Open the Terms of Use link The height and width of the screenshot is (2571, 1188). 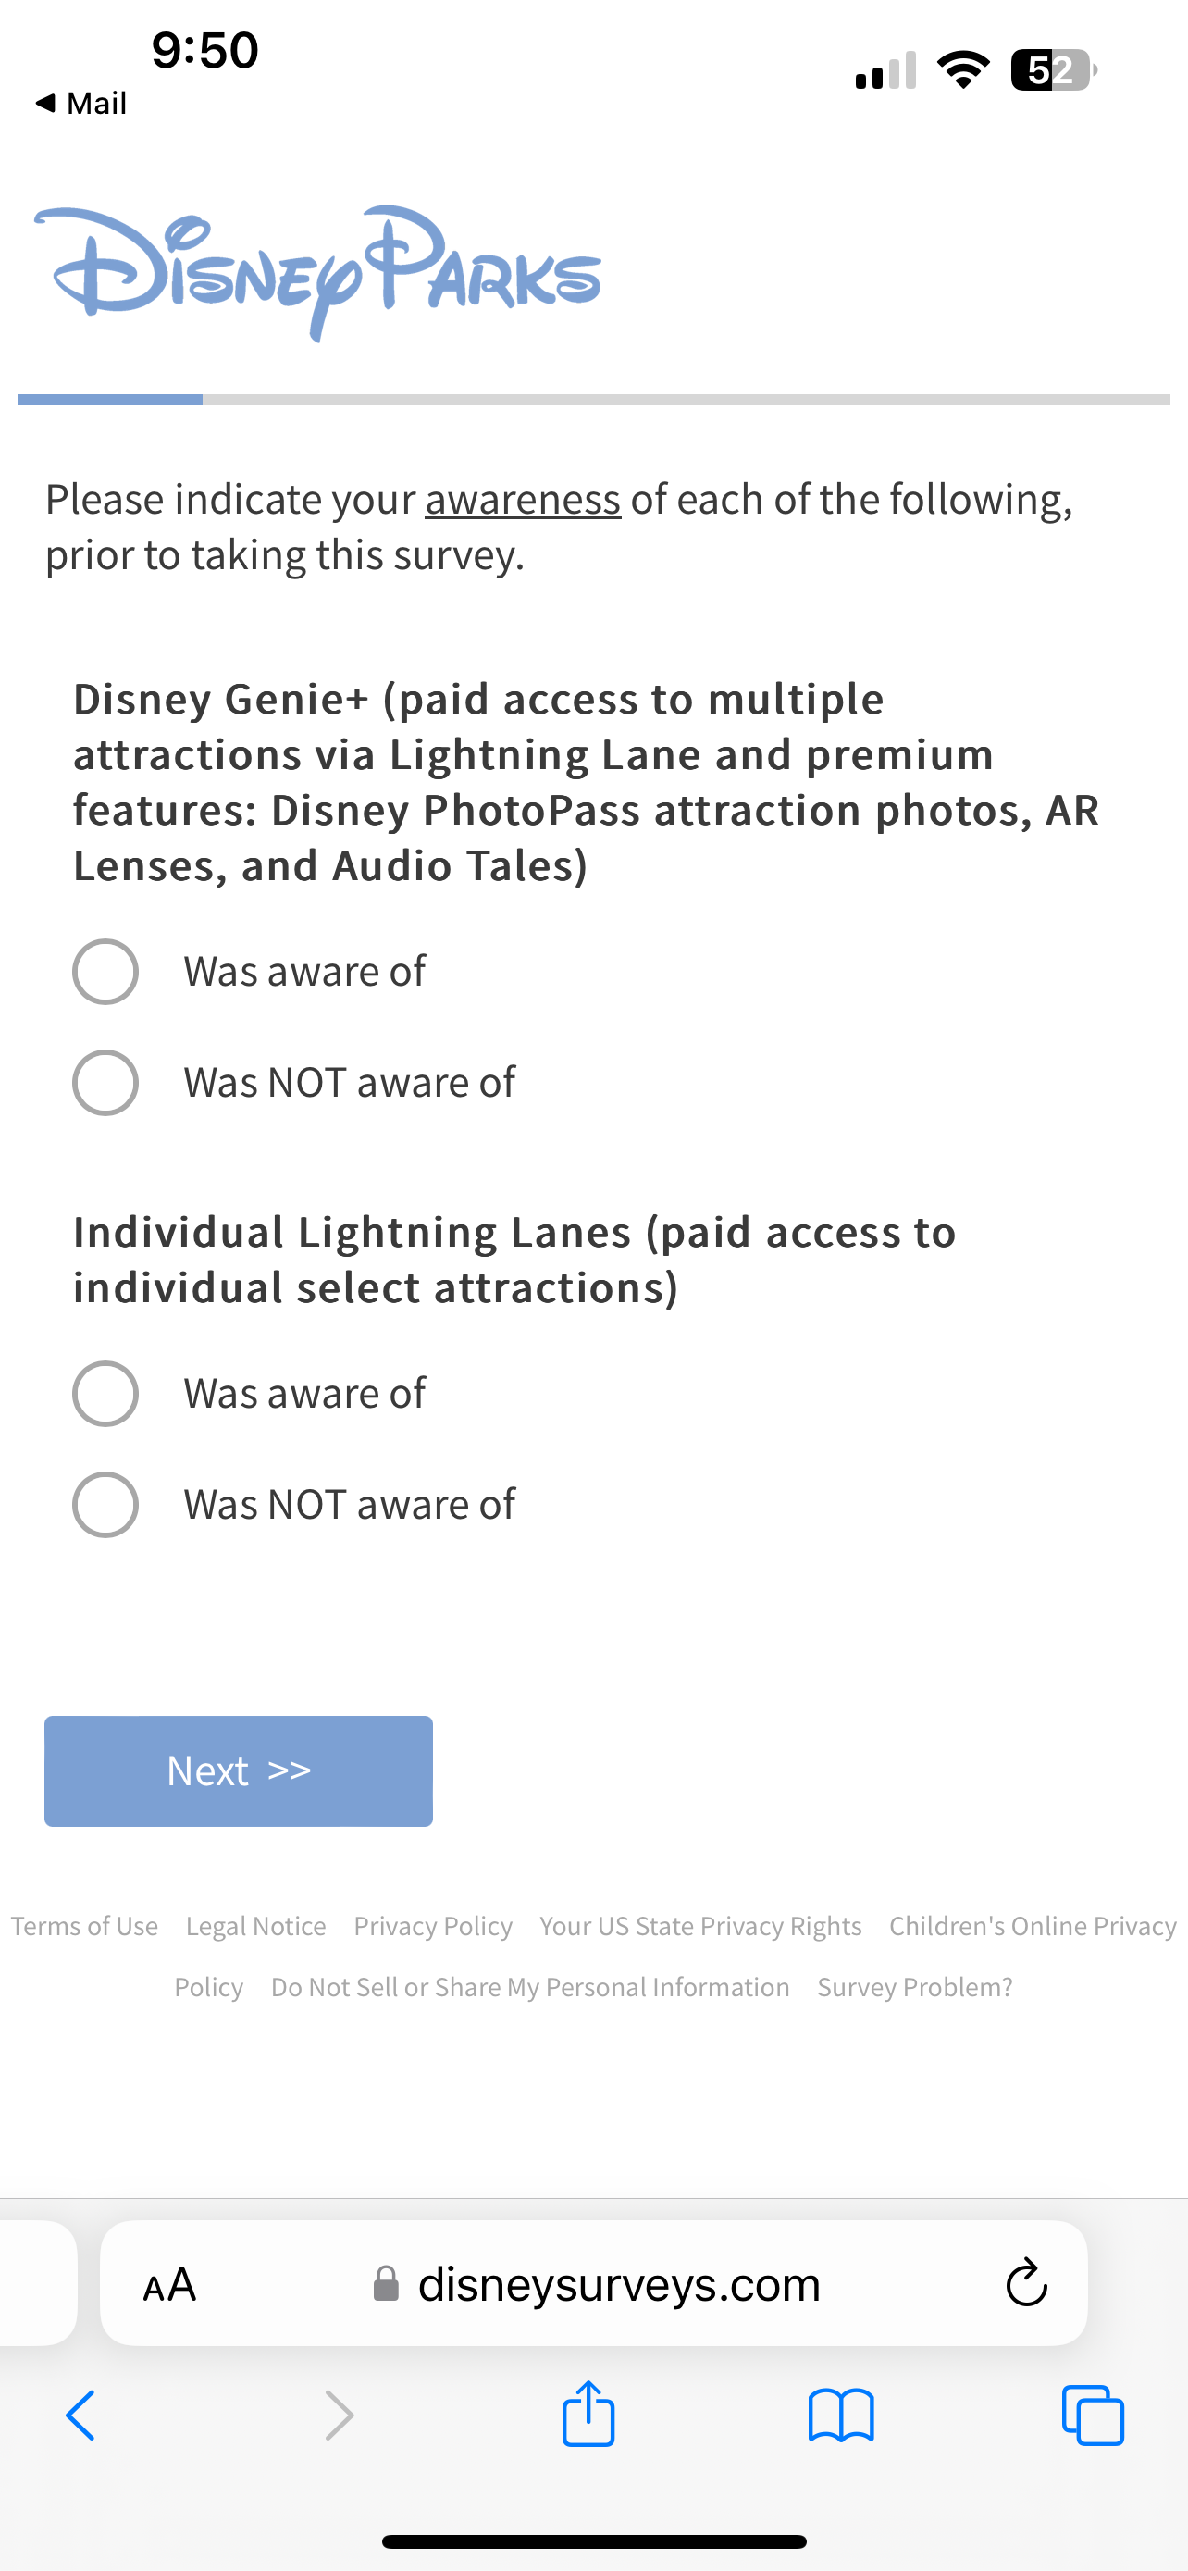pyautogui.click(x=85, y=1925)
